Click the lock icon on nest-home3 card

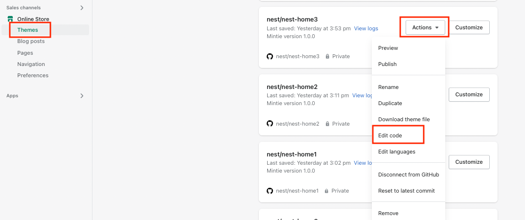tap(327, 57)
